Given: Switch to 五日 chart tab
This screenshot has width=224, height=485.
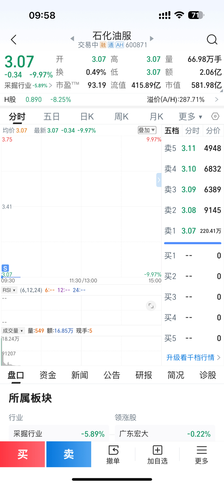Looking at the screenshot, I should pos(52,117).
